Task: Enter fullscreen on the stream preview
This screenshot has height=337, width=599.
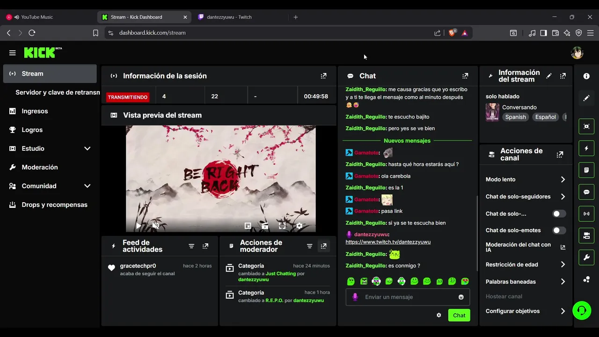Action: coord(282,226)
